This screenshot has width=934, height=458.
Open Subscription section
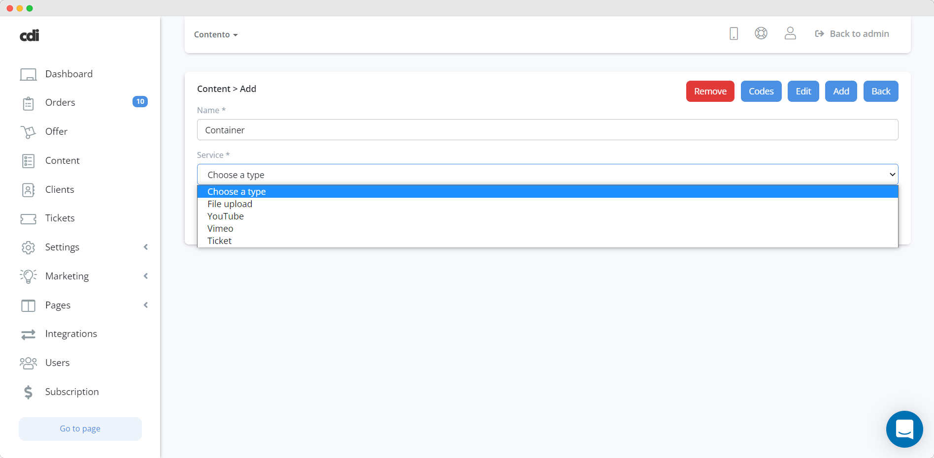tap(72, 392)
